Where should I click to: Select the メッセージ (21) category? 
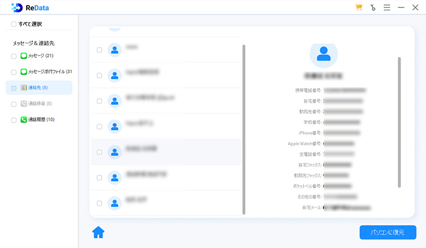click(41, 56)
